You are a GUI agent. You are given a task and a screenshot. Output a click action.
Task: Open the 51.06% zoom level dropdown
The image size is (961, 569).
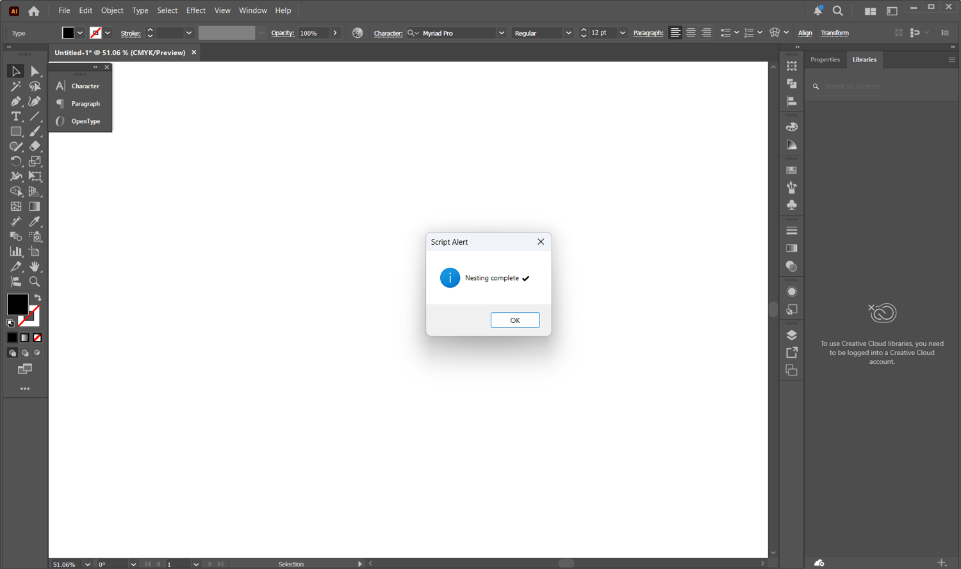(x=88, y=565)
